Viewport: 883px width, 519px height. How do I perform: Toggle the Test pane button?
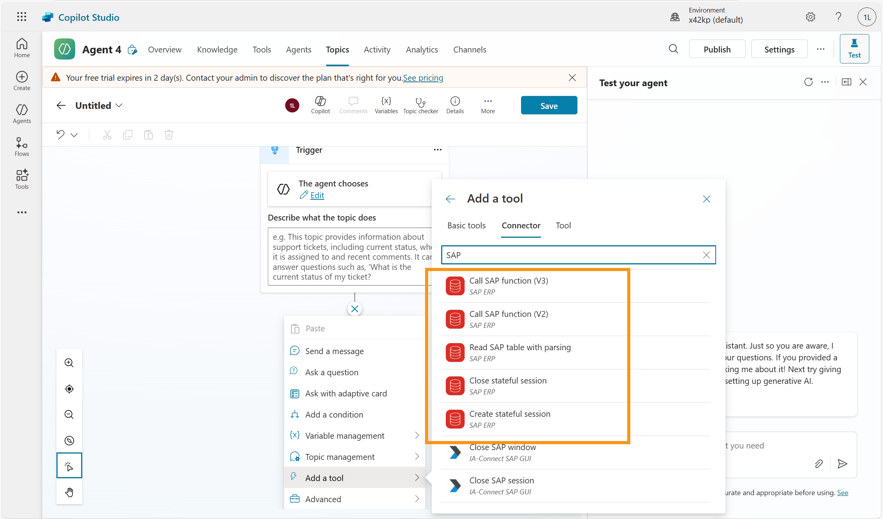coord(854,49)
